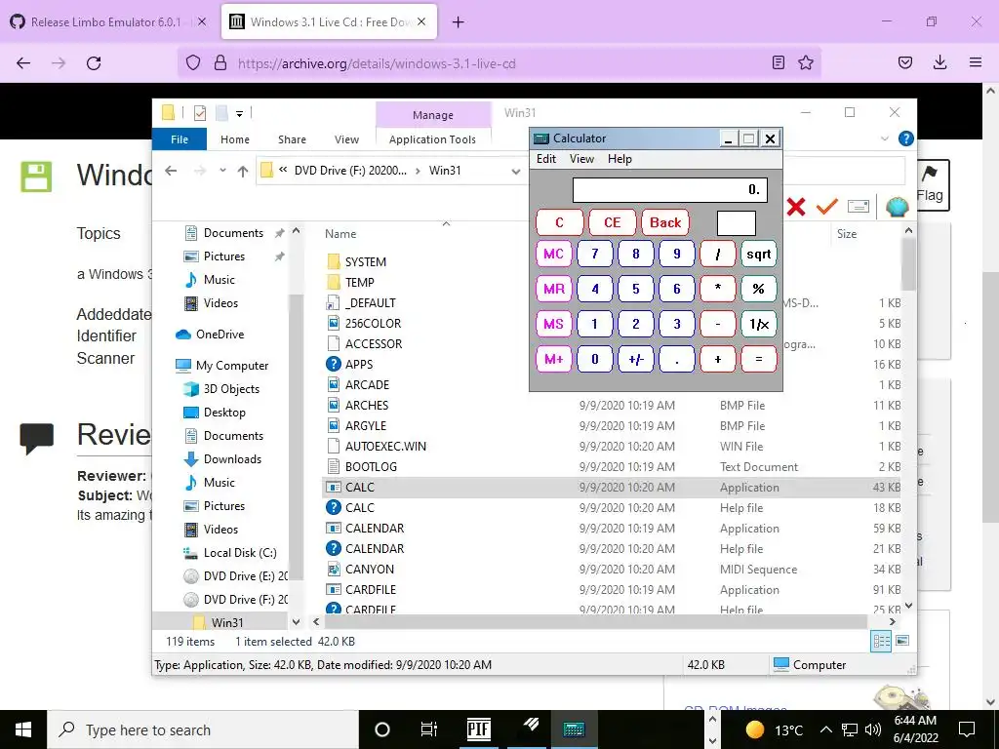
Task: Click the file list horizontal scrollbar
Action: tap(596, 621)
